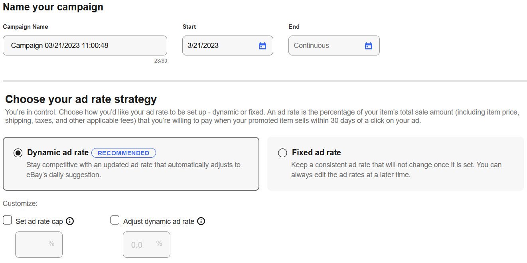Select the Fixed ad rate radio button
The image size is (527, 263).
282,153
